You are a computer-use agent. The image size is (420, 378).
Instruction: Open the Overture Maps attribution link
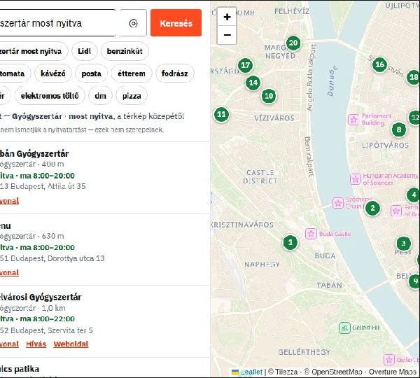tap(393, 372)
